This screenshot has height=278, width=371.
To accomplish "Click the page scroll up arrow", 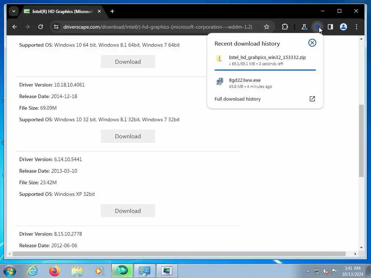I will pos(361,39).
